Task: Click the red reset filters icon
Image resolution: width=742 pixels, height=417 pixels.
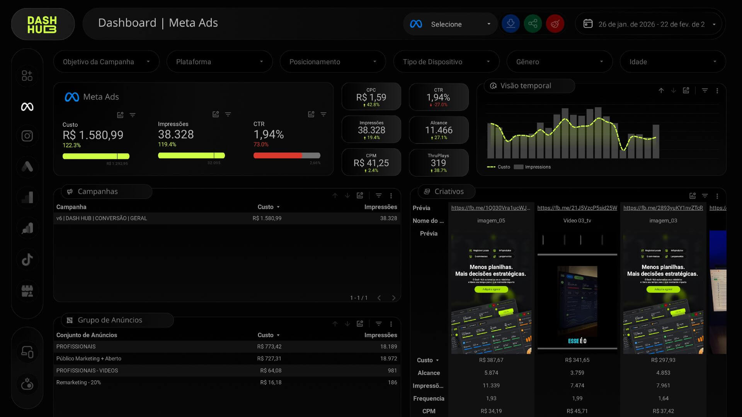Action: pyautogui.click(x=555, y=24)
